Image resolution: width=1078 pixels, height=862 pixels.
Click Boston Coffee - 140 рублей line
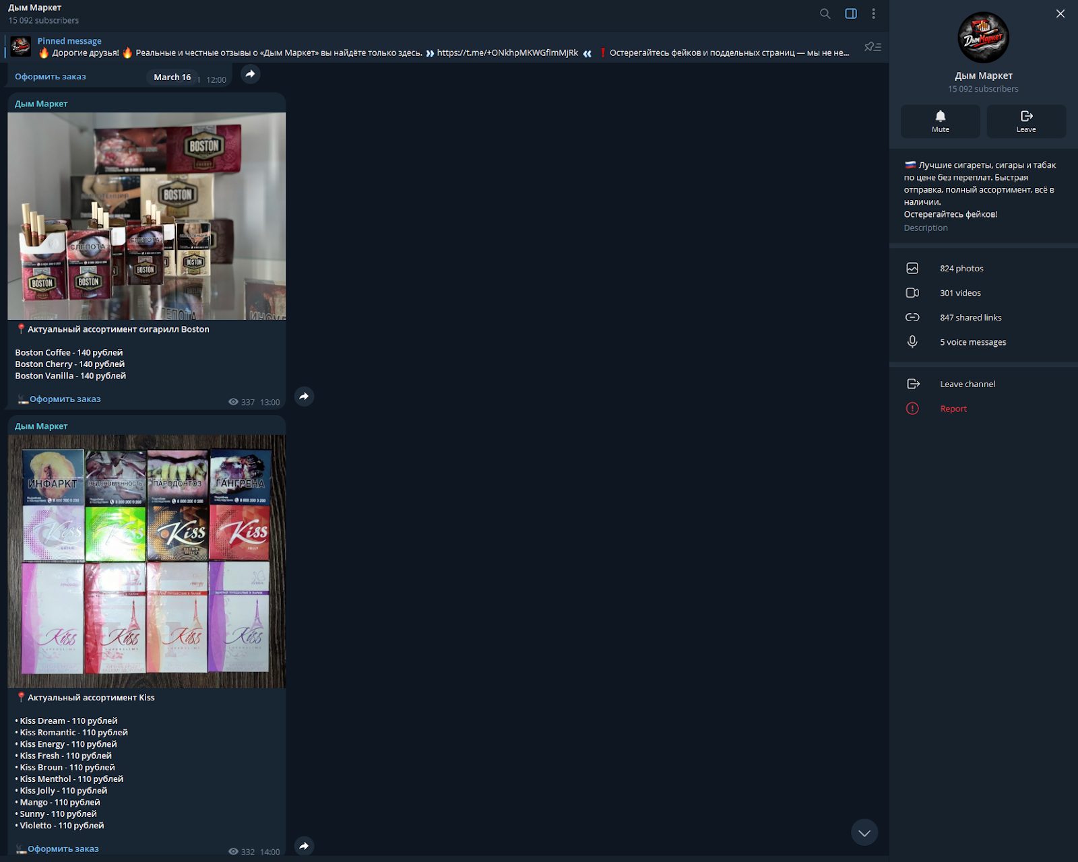pos(69,352)
